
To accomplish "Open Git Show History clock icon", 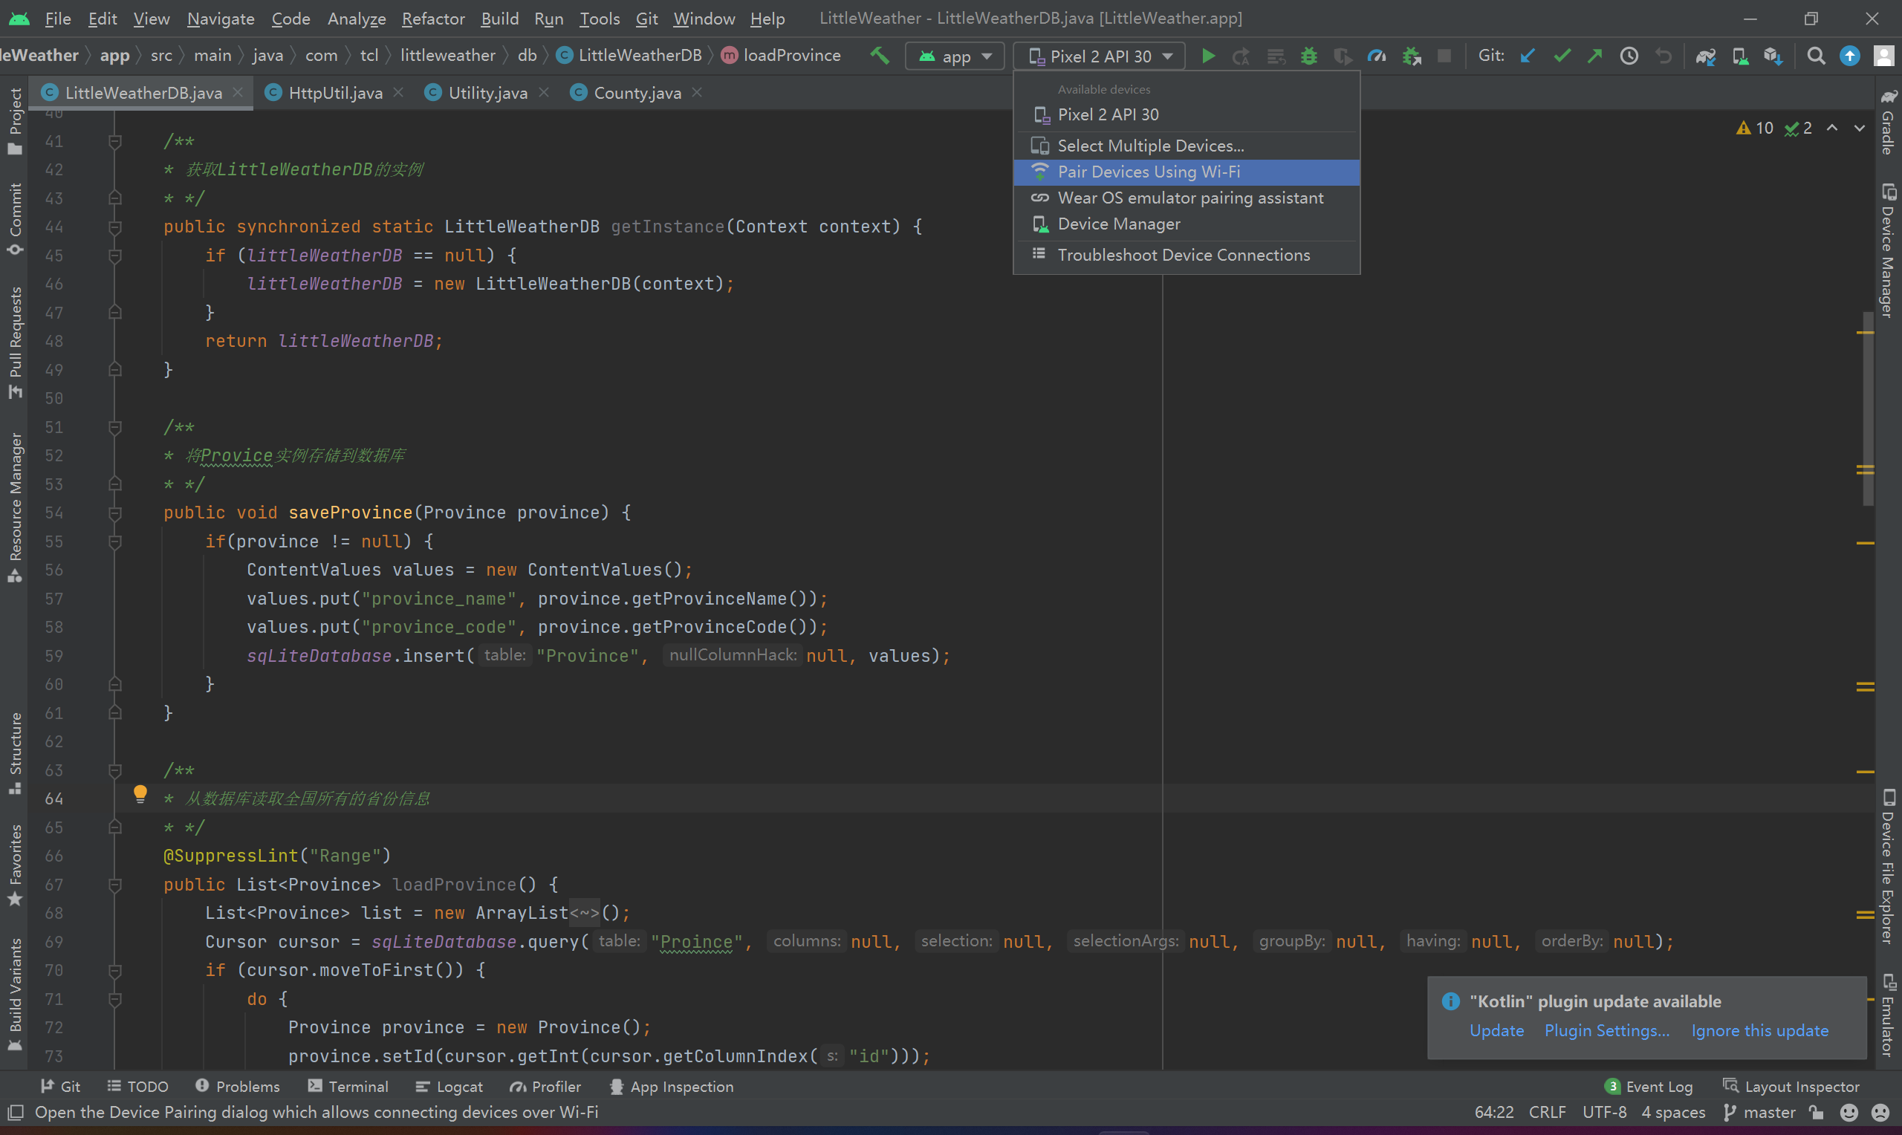I will coord(1629,56).
